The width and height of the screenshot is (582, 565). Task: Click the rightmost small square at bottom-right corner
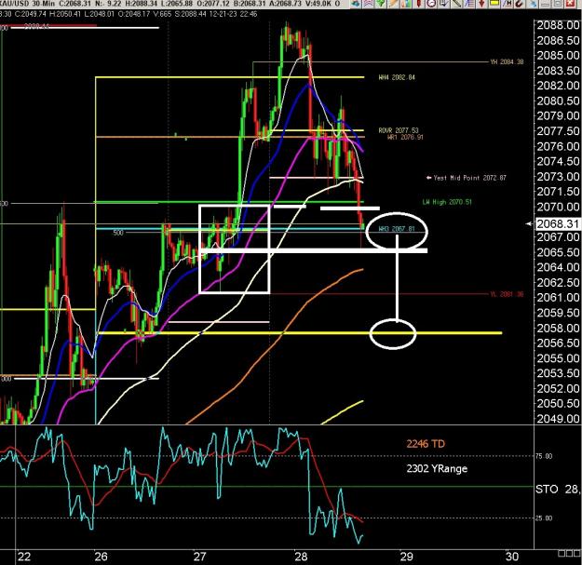pos(576,554)
